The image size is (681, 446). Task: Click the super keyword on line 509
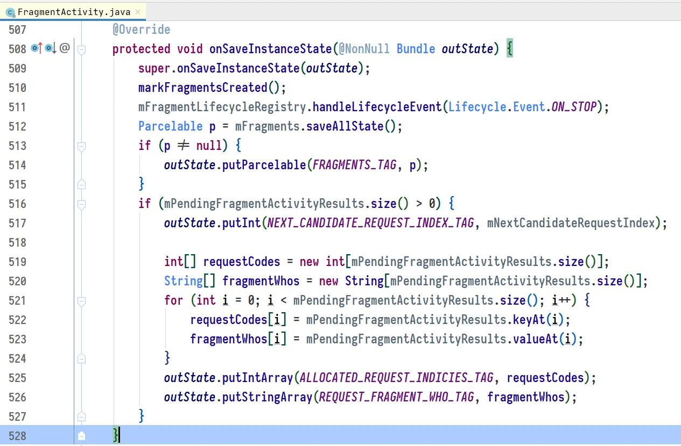155,68
